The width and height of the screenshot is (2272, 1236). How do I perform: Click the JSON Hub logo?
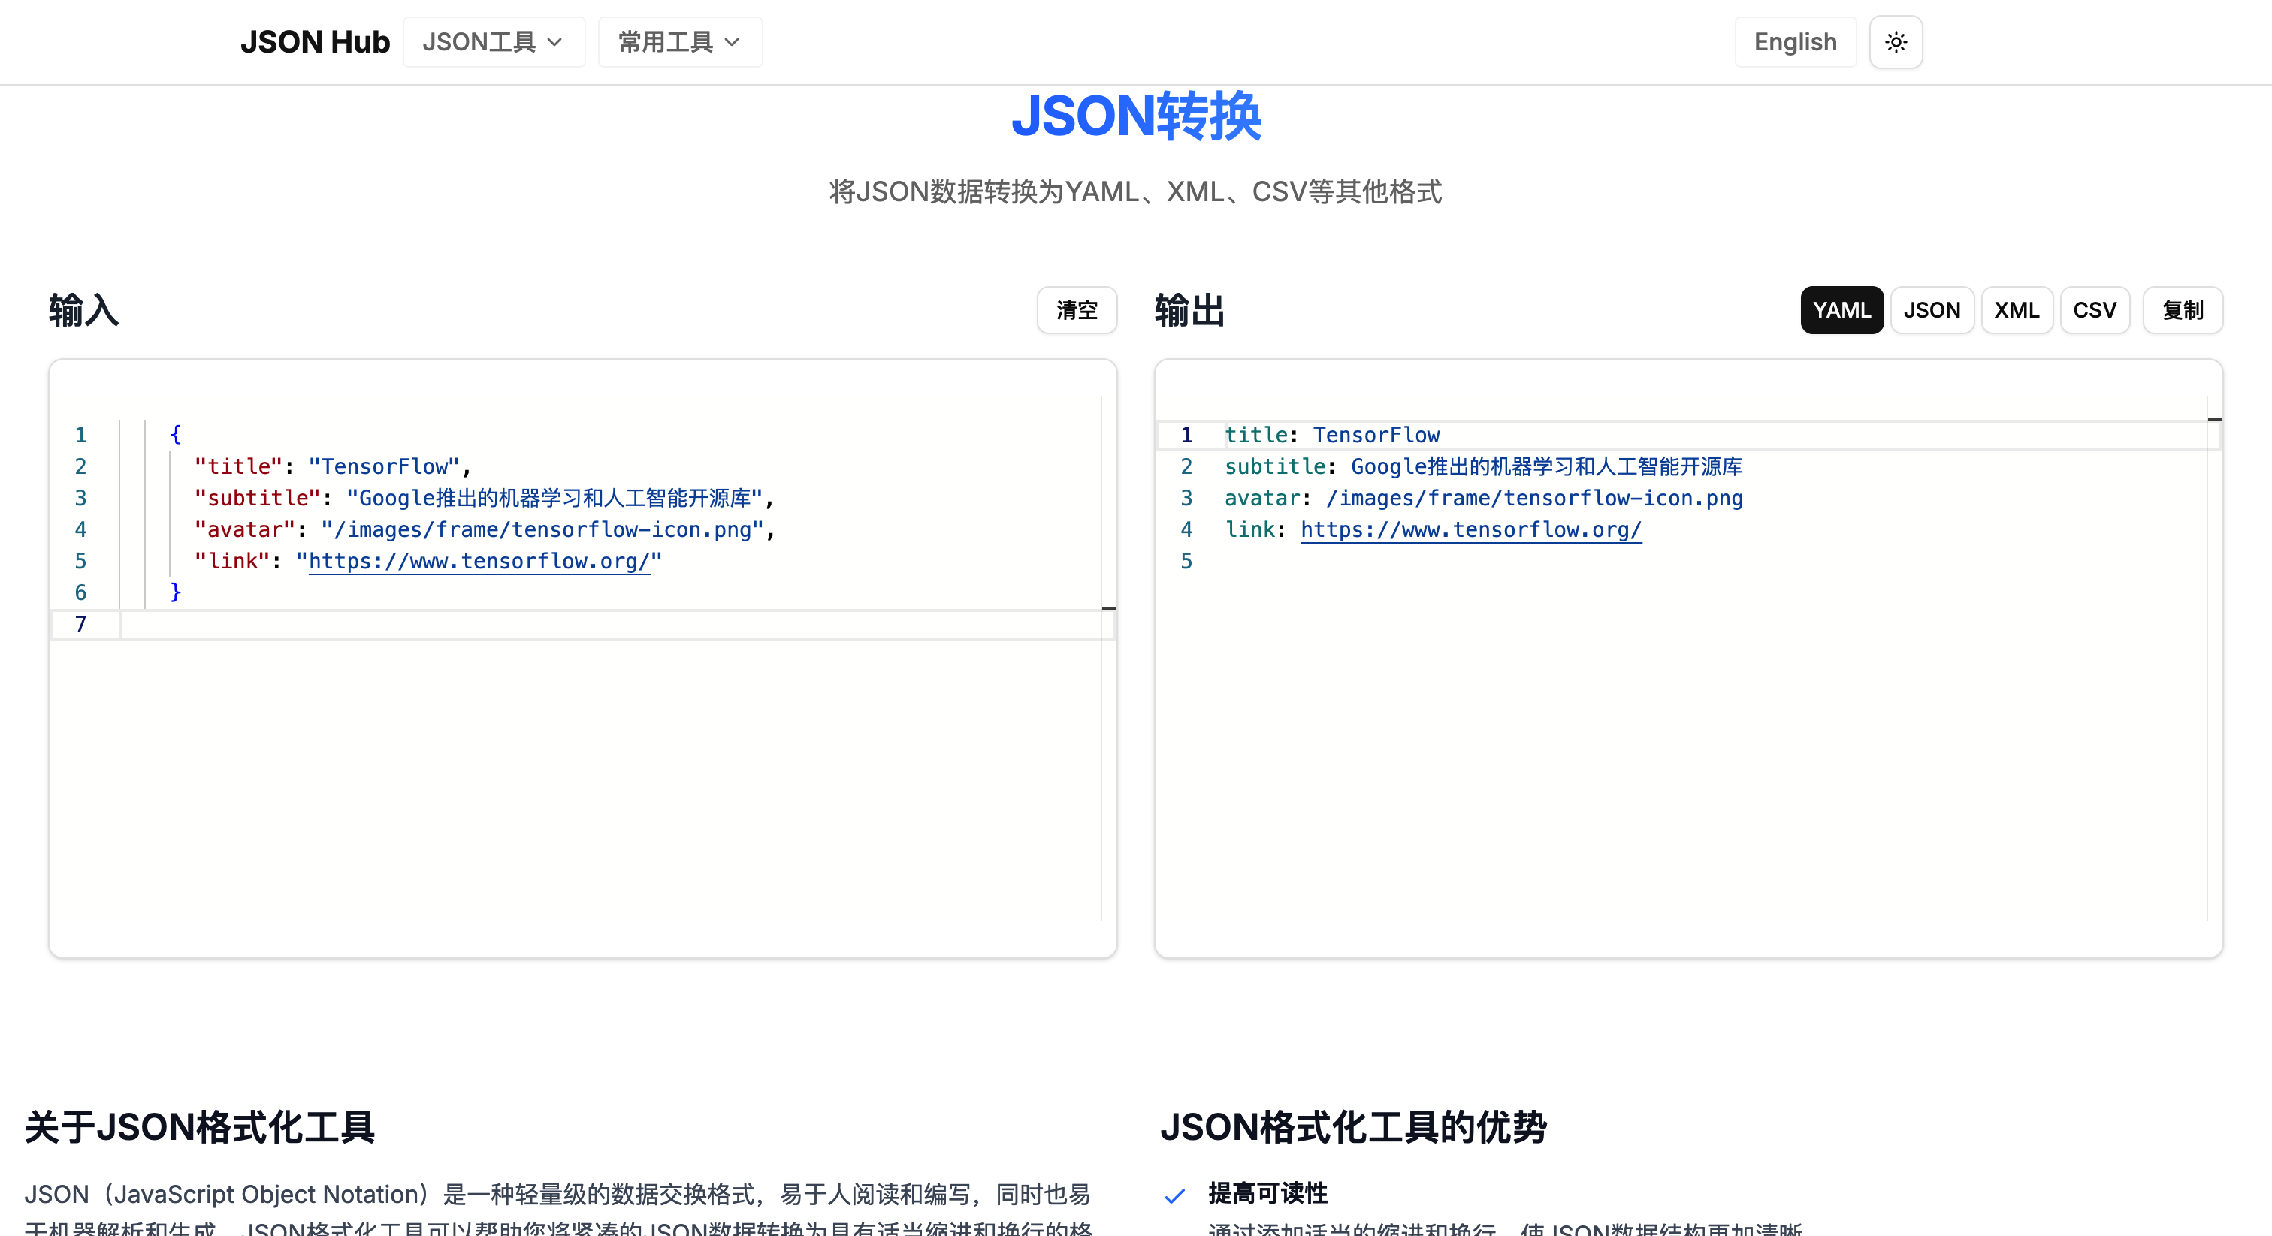click(314, 42)
